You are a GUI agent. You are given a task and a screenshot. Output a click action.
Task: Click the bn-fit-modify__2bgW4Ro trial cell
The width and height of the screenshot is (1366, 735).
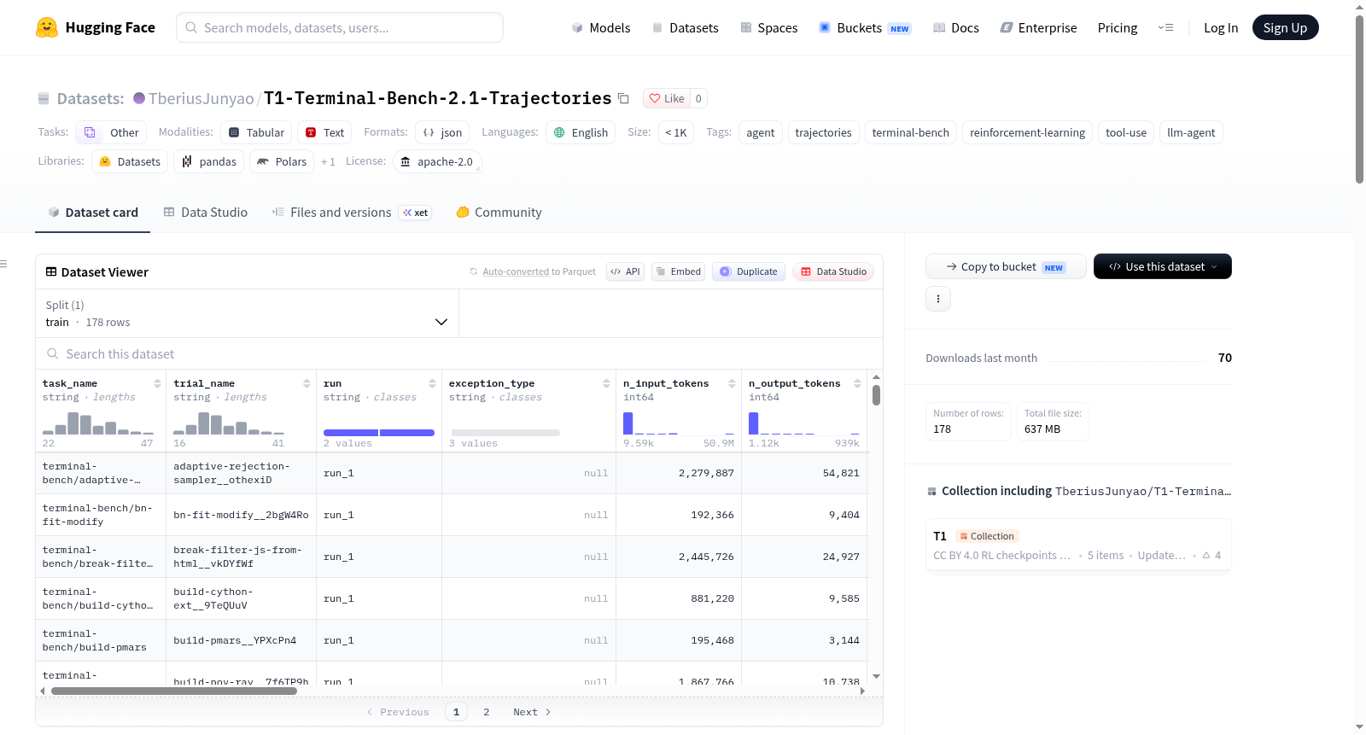coord(241,515)
